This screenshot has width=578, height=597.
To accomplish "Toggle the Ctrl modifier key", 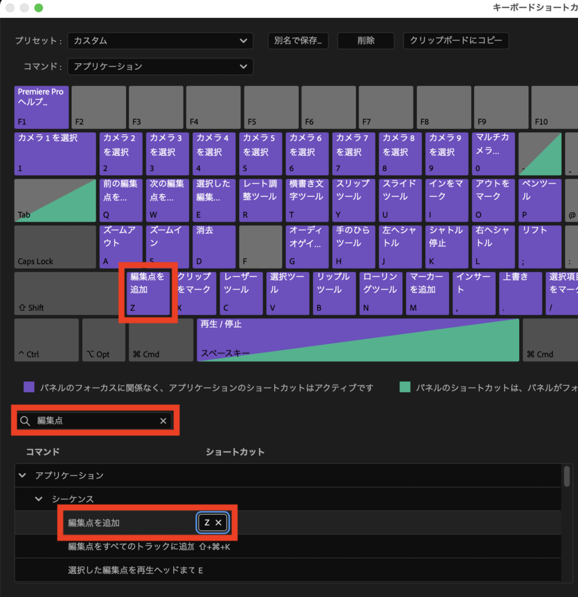I will (x=47, y=340).
